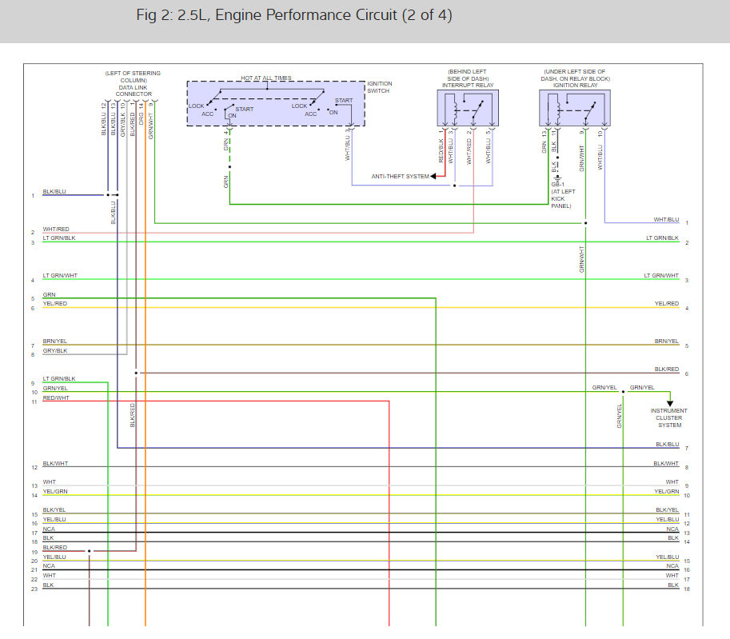The image size is (730, 639).
Task: Select the BLK/BLU label at right pin 7
Action: coord(668,445)
